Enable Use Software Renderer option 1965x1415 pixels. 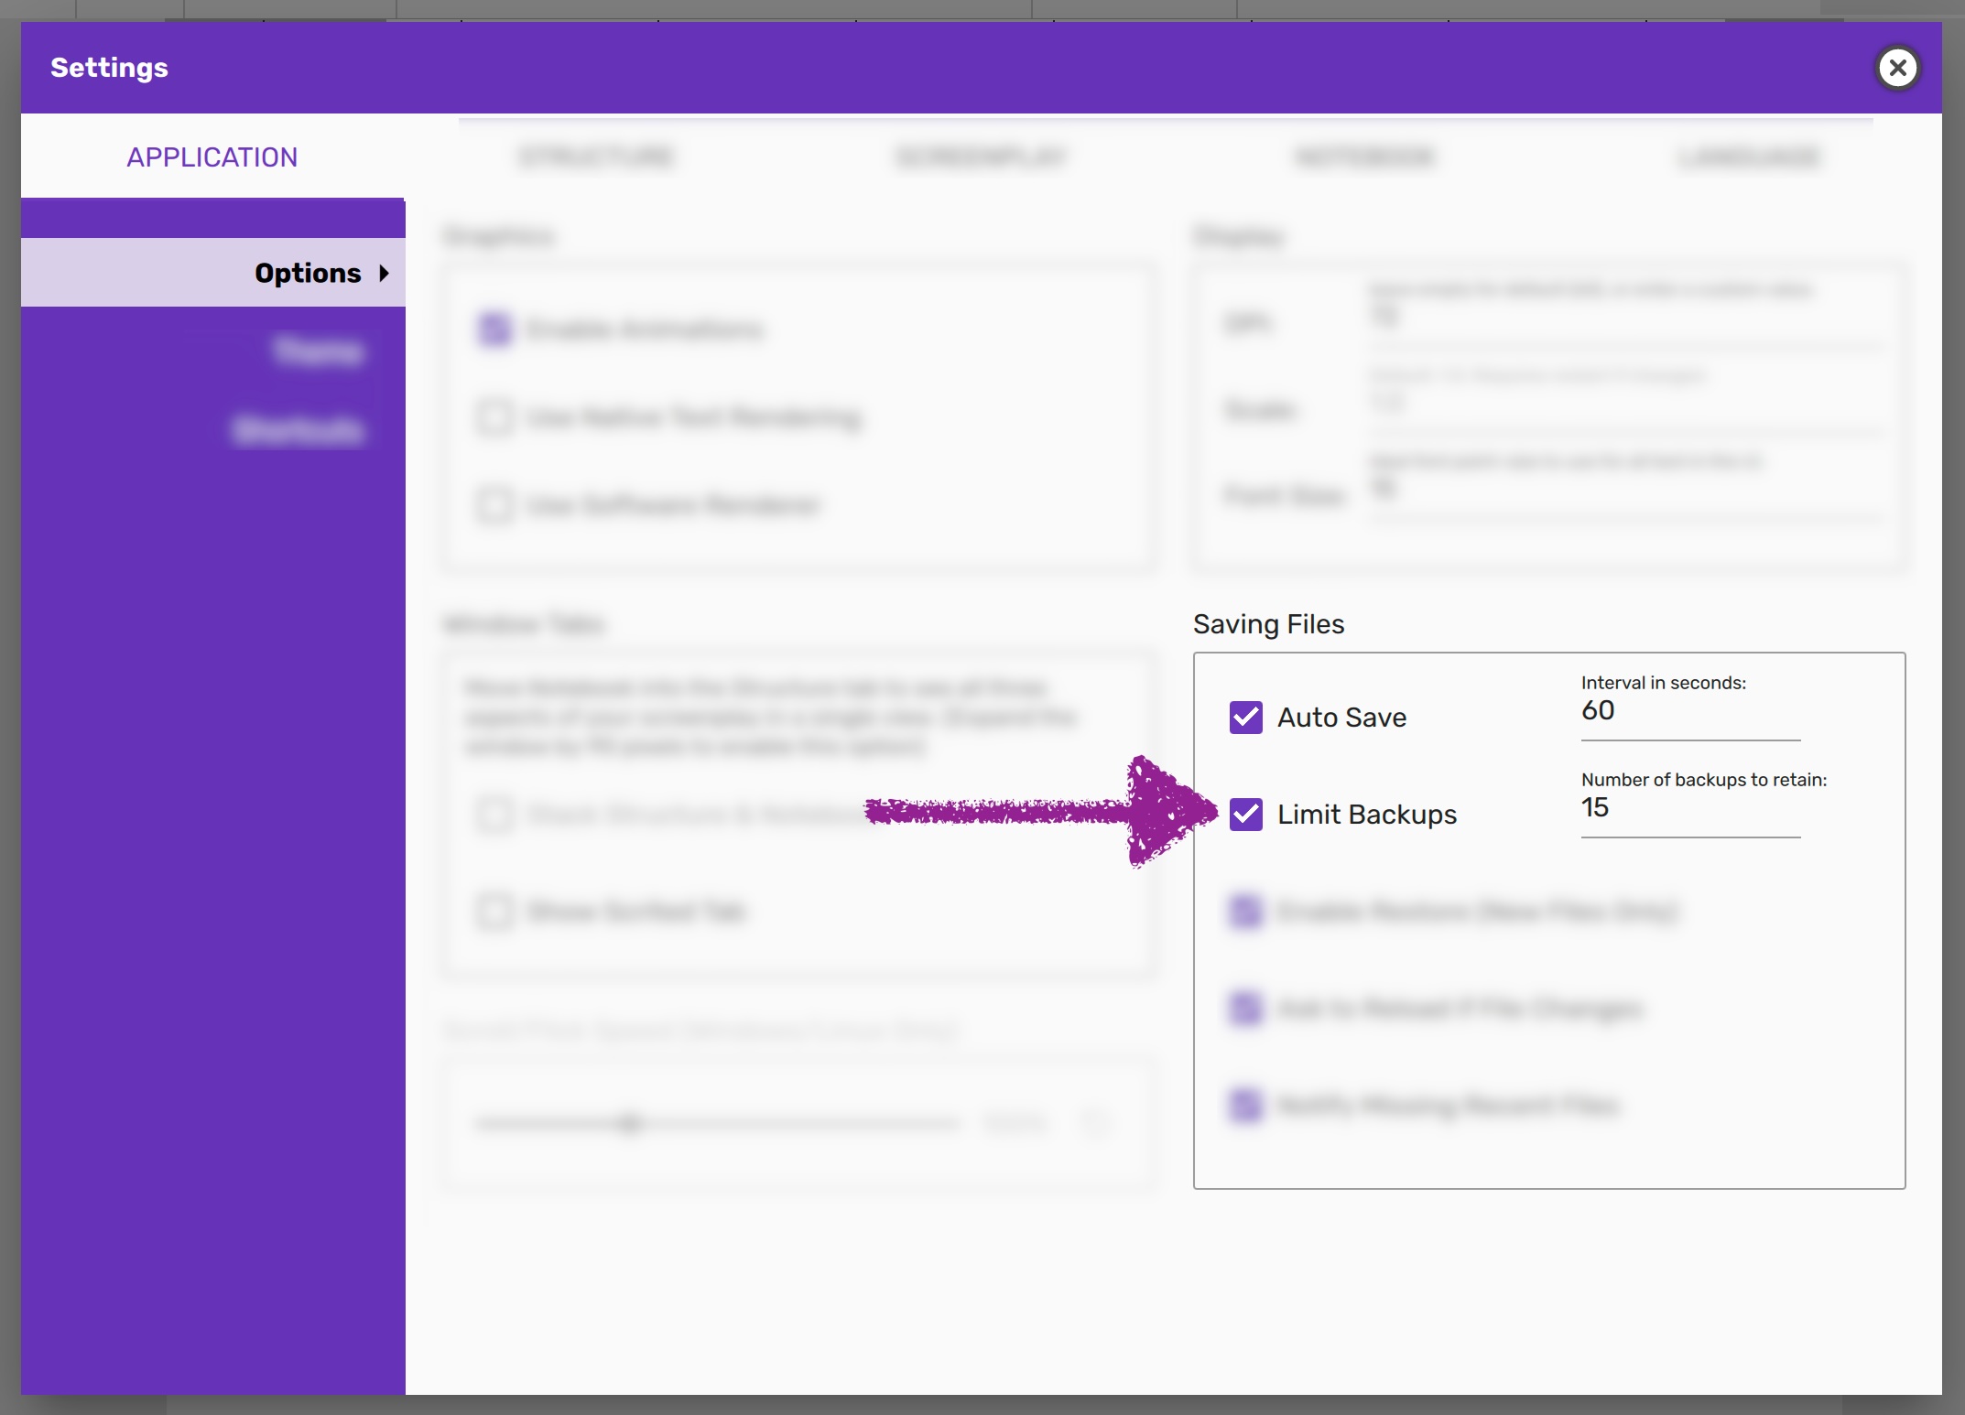click(x=494, y=505)
